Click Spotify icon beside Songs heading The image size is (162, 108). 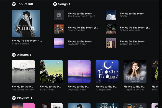(x=55, y=4)
